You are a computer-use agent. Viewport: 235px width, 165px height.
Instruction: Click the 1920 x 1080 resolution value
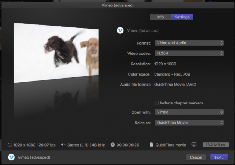(x=165, y=64)
